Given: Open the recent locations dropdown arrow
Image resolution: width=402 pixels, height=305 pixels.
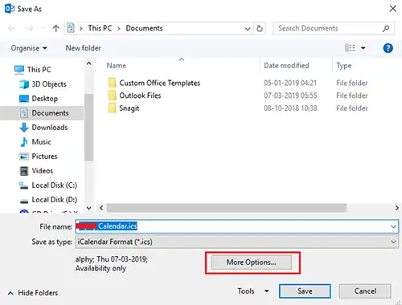Looking at the screenshot, I should click(43, 28).
